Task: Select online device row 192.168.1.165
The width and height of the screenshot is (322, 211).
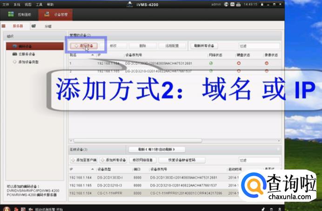Action: tap(154, 185)
